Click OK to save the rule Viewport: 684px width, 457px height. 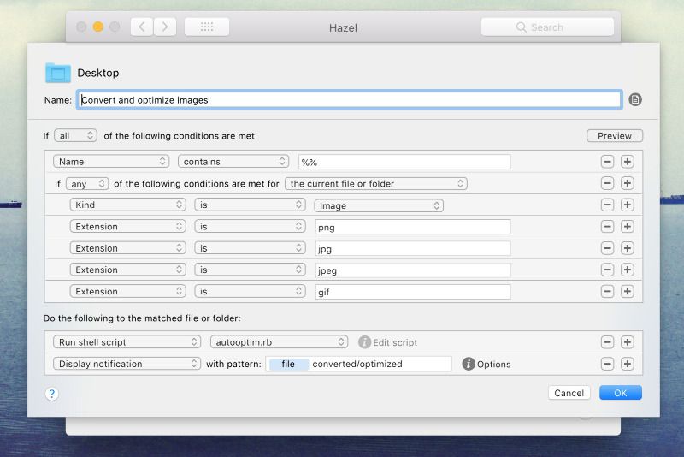click(620, 393)
